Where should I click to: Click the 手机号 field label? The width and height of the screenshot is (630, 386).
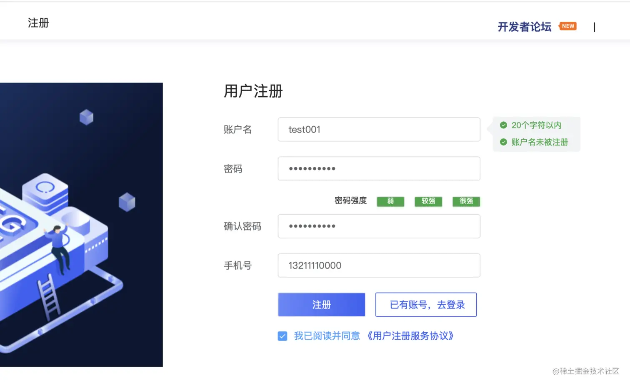tap(238, 266)
